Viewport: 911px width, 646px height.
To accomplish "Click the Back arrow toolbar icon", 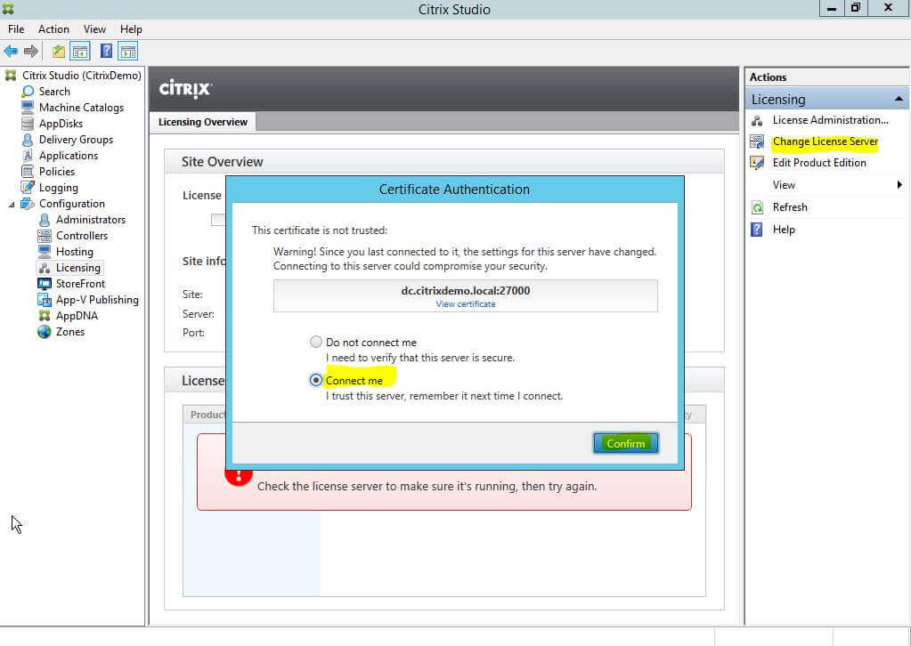I will (11, 51).
